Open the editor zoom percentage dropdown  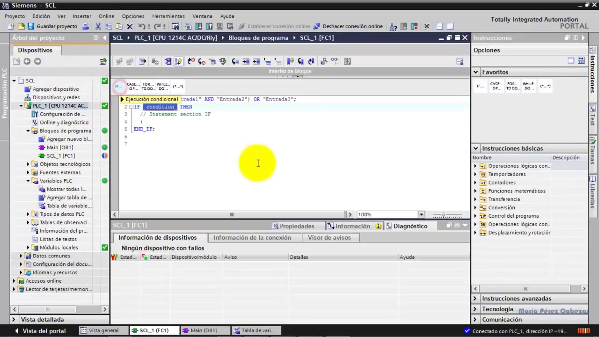421,214
